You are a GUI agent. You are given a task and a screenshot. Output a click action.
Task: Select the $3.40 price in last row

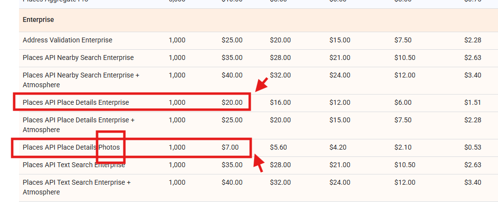click(473, 182)
